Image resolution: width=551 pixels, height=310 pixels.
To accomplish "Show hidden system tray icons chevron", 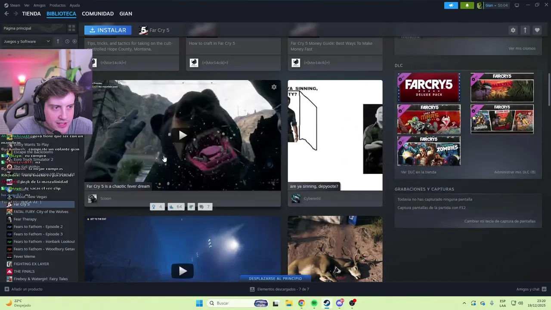I will [464, 303].
